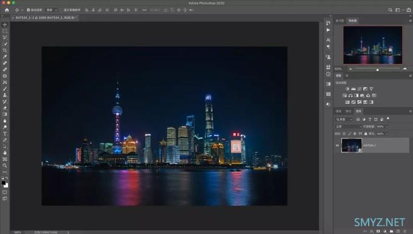Image resolution: width=413 pixels, height=234 pixels.
Task: Click the Navigator zoom in button
Action: click(x=405, y=69)
